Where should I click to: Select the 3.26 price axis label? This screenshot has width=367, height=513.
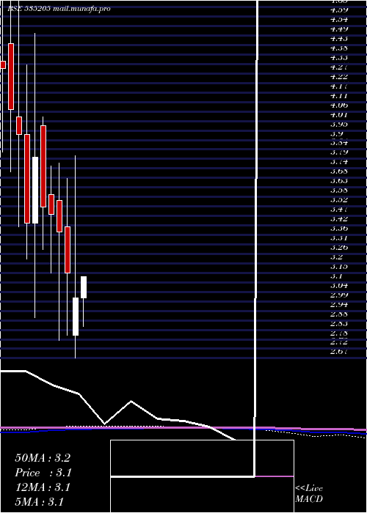point(339,248)
